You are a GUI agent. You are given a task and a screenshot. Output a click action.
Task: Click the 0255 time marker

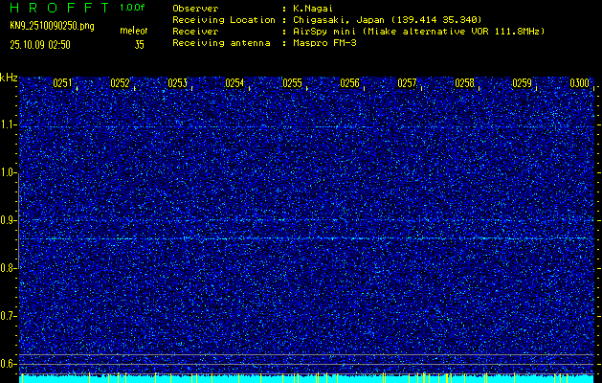[292, 83]
